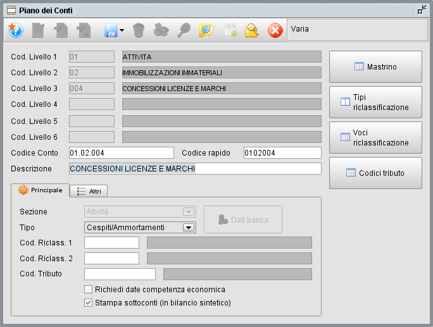Click the greyed-out magnifier search icon
Viewport: 433px width, 327px height.
[x=184, y=30]
